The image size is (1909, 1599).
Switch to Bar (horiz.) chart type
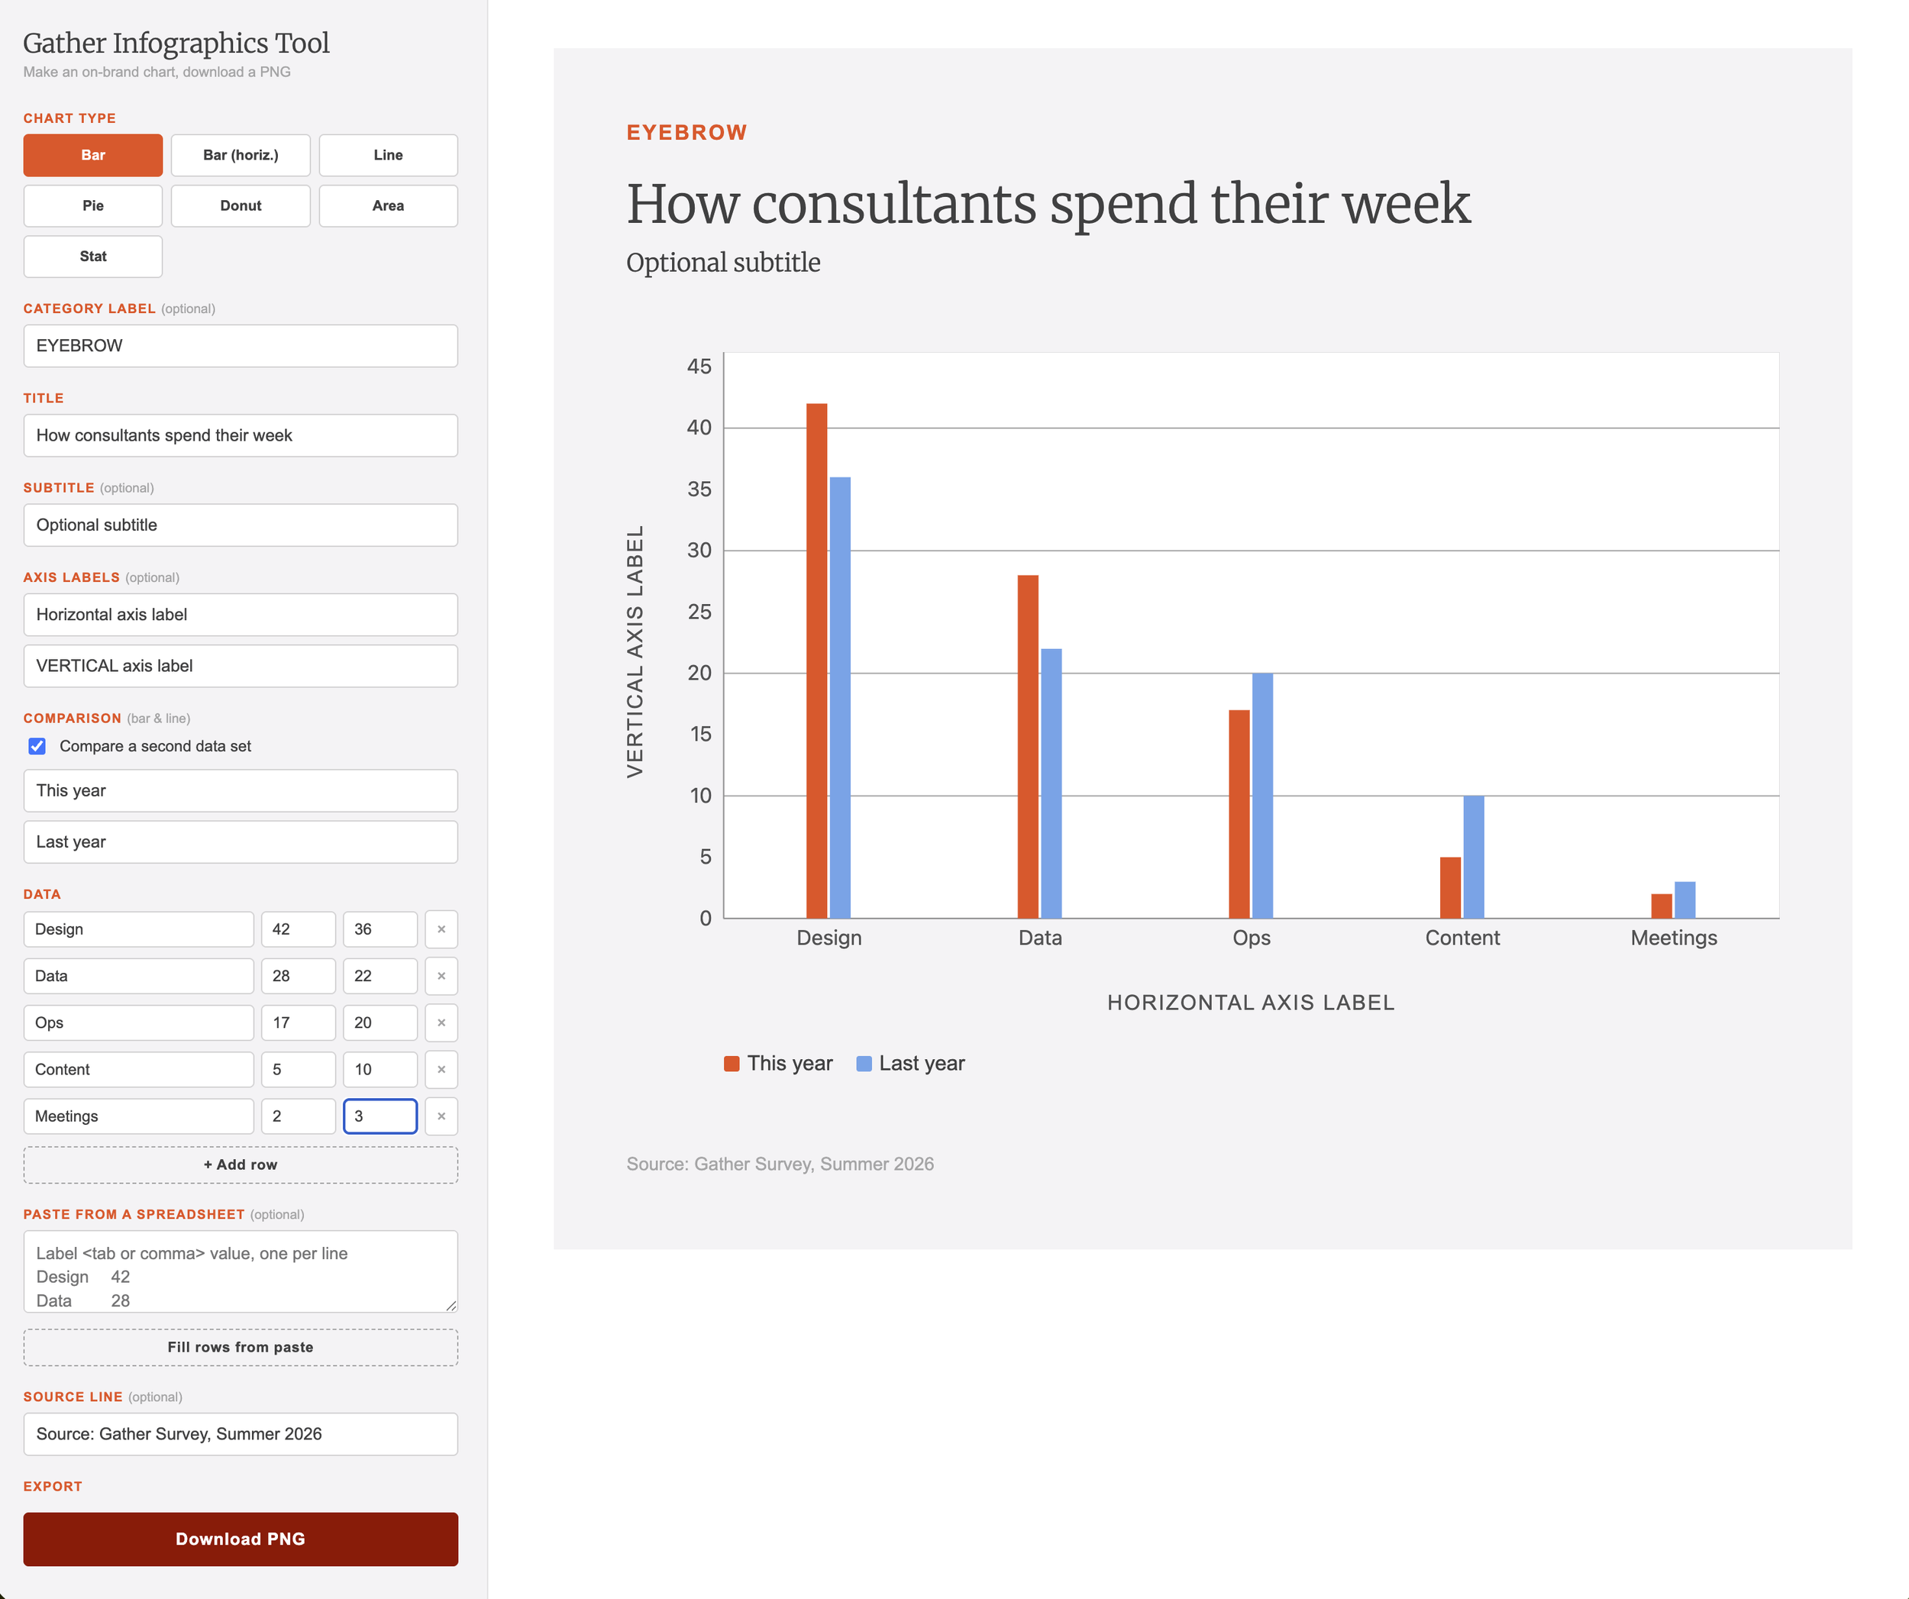click(241, 156)
